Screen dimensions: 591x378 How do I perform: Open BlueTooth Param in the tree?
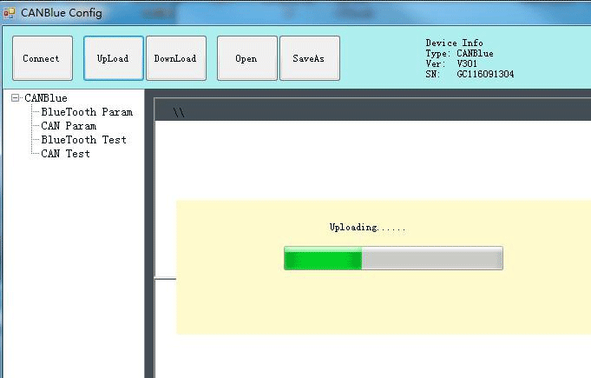[87, 112]
